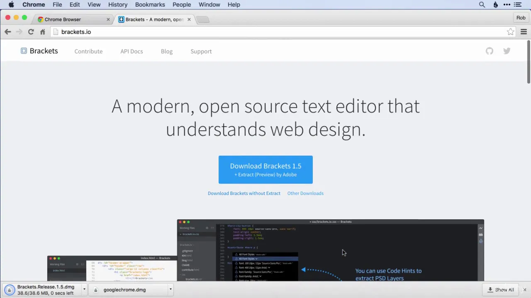Screen dimensions: 531x298
Task: Click the browser back arrow
Action: click(x=8, y=32)
